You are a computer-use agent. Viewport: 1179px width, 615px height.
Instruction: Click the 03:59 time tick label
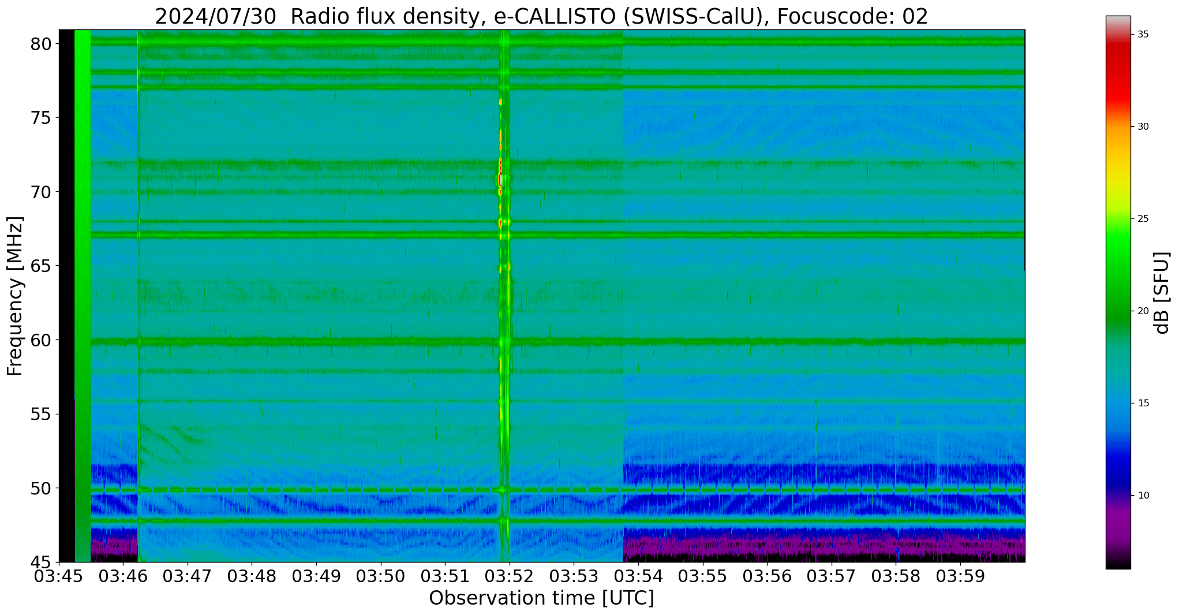(x=959, y=576)
